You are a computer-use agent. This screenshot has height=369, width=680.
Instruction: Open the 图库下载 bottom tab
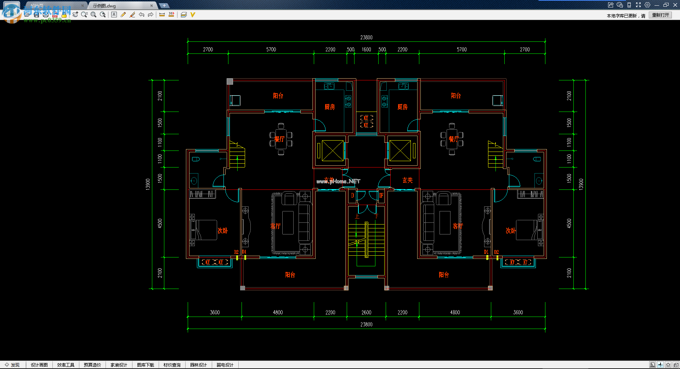(146, 365)
